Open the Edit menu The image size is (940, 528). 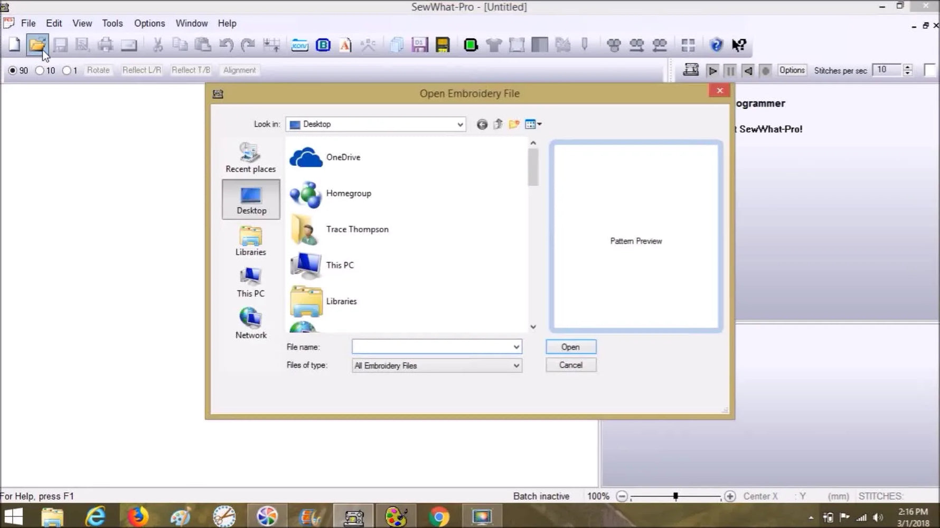click(x=54, y=23)
